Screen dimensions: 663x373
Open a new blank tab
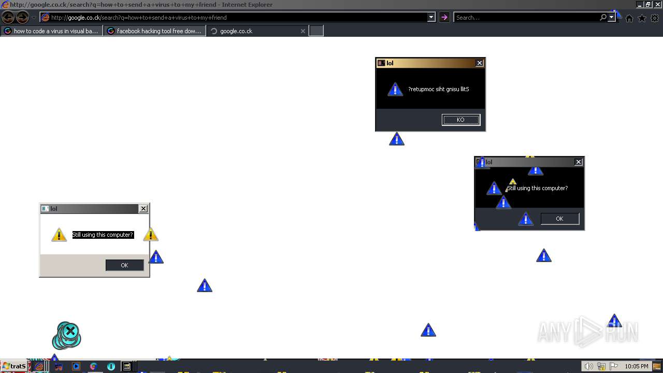click(x=316, y=31)
